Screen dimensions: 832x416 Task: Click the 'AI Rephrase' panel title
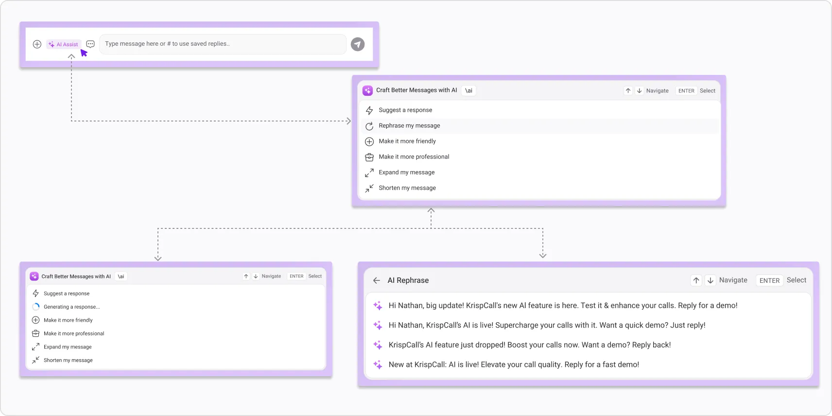(408, 280)
